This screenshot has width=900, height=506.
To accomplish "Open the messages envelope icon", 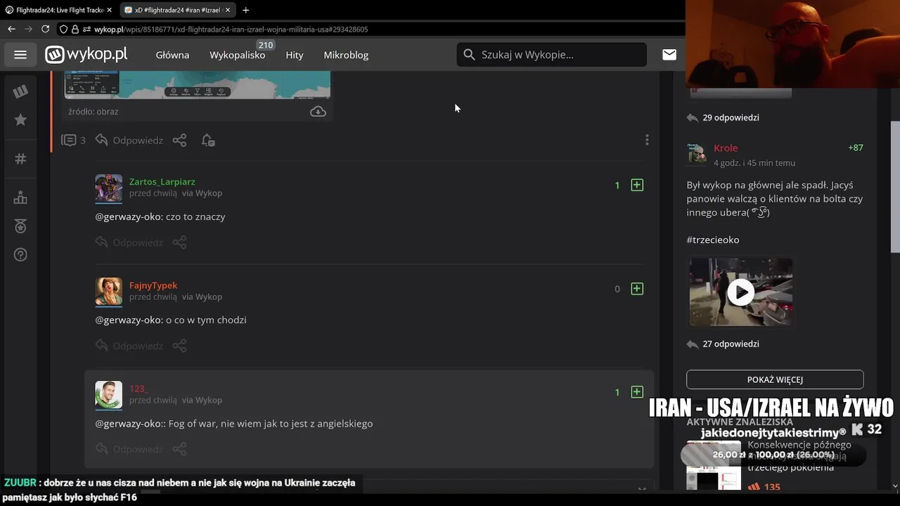I will point(669,55).
